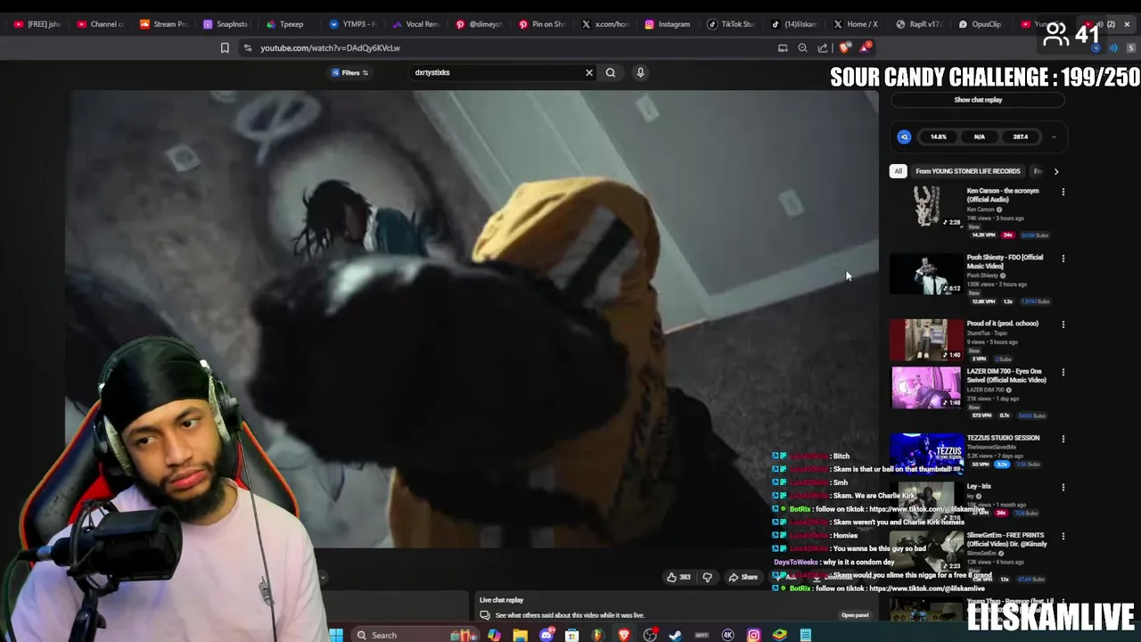The width and height of the screenshot is (1141, 642).
Task: Switch to the SnapInsta browser tab
Action: [x=226, y=24]
